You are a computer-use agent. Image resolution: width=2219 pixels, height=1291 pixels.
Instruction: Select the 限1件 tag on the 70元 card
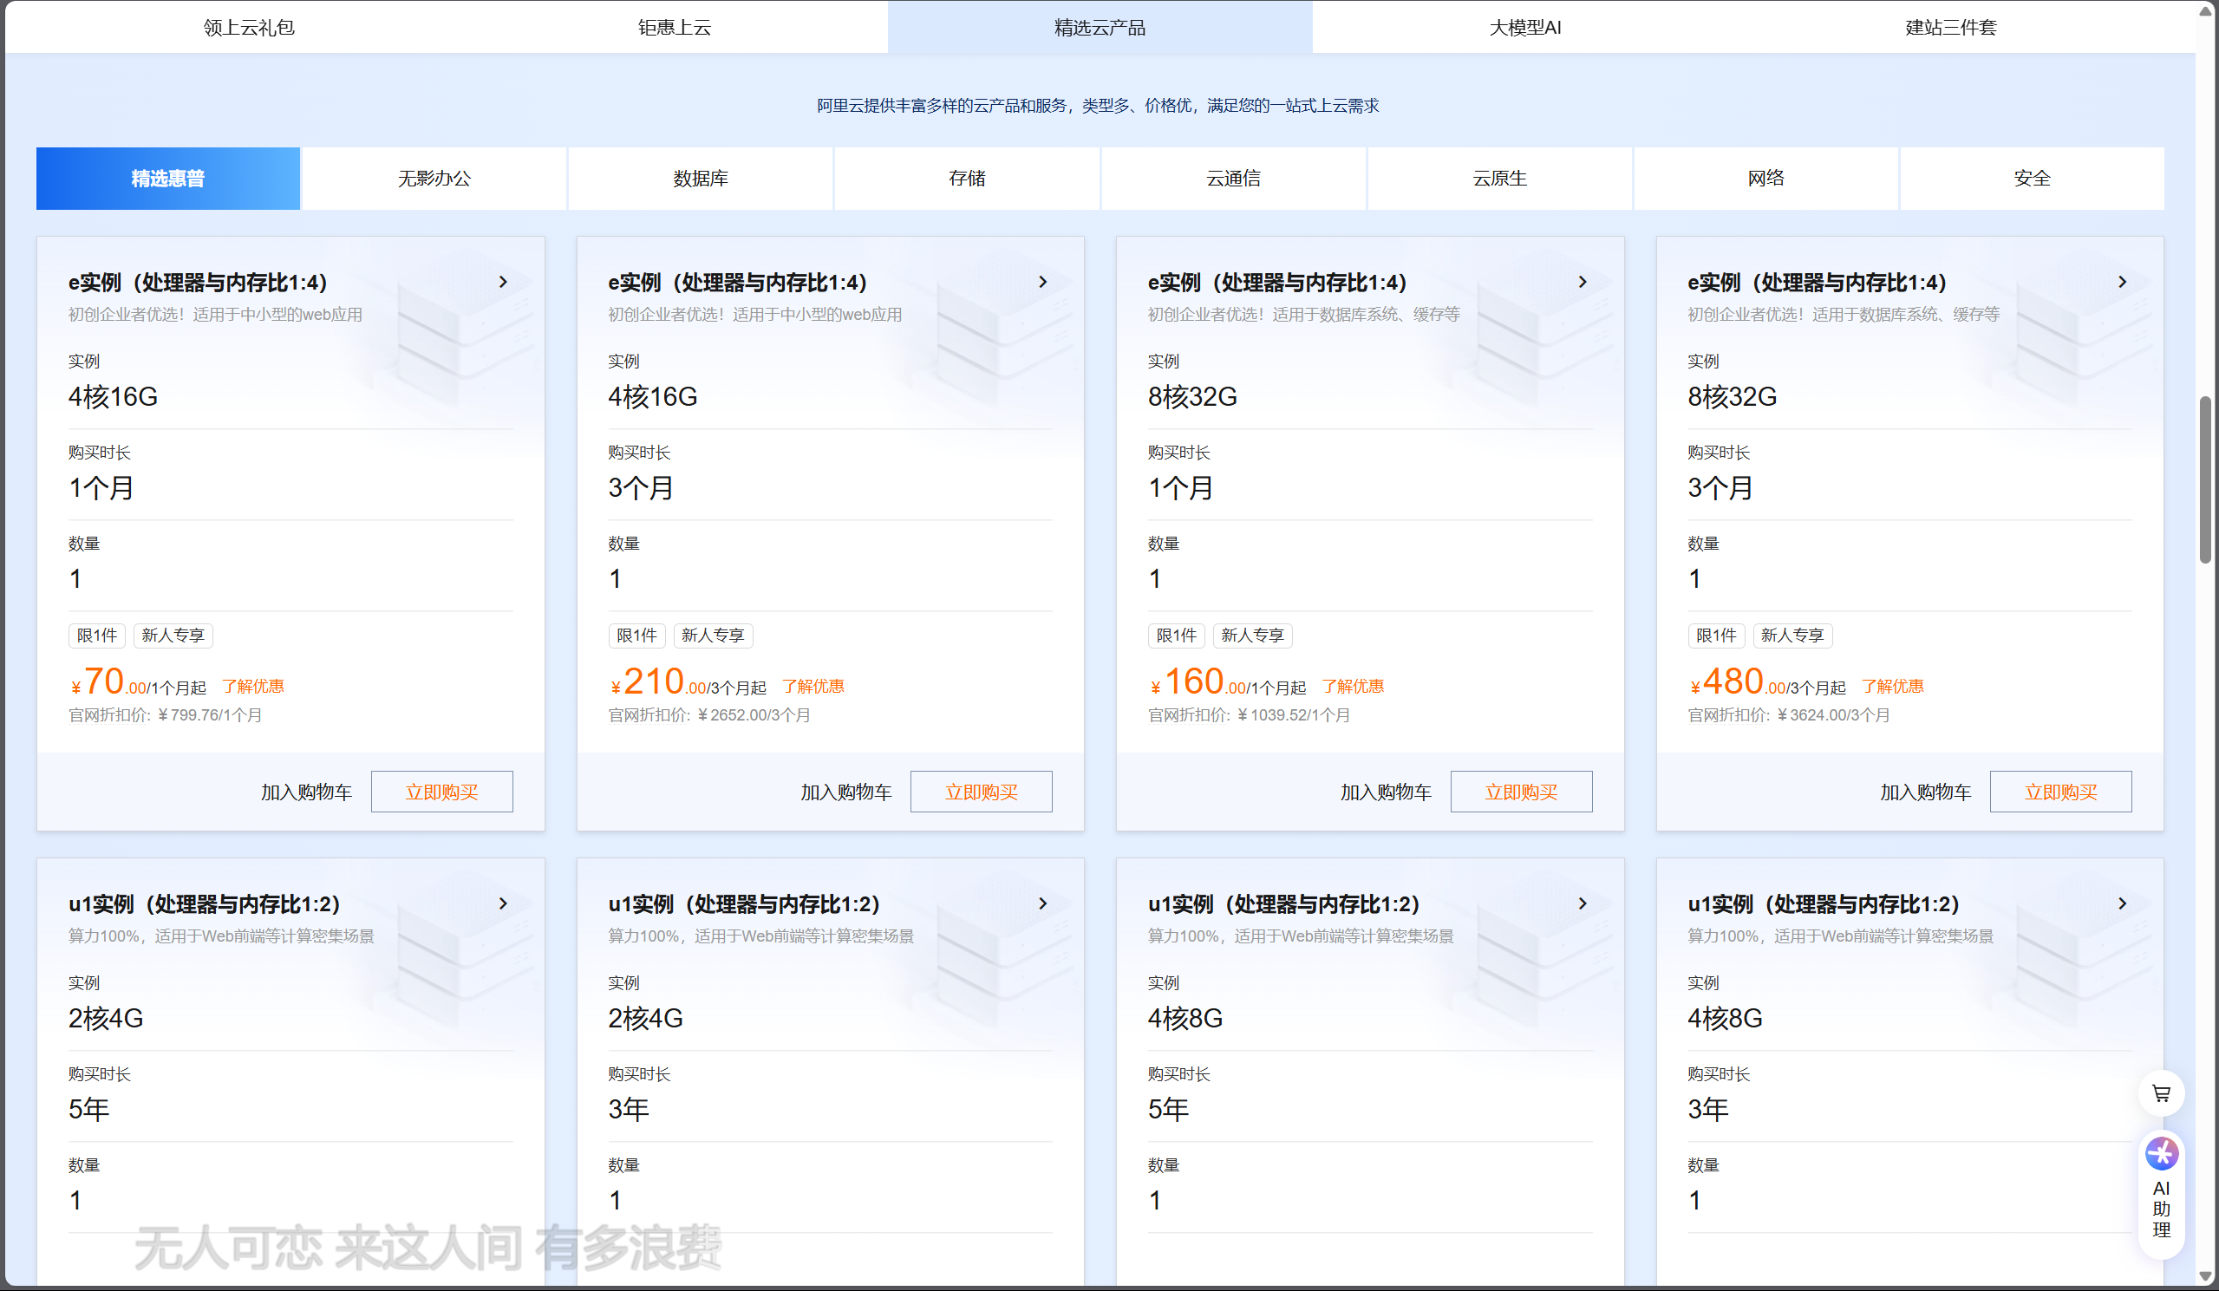tap(97, 635)
